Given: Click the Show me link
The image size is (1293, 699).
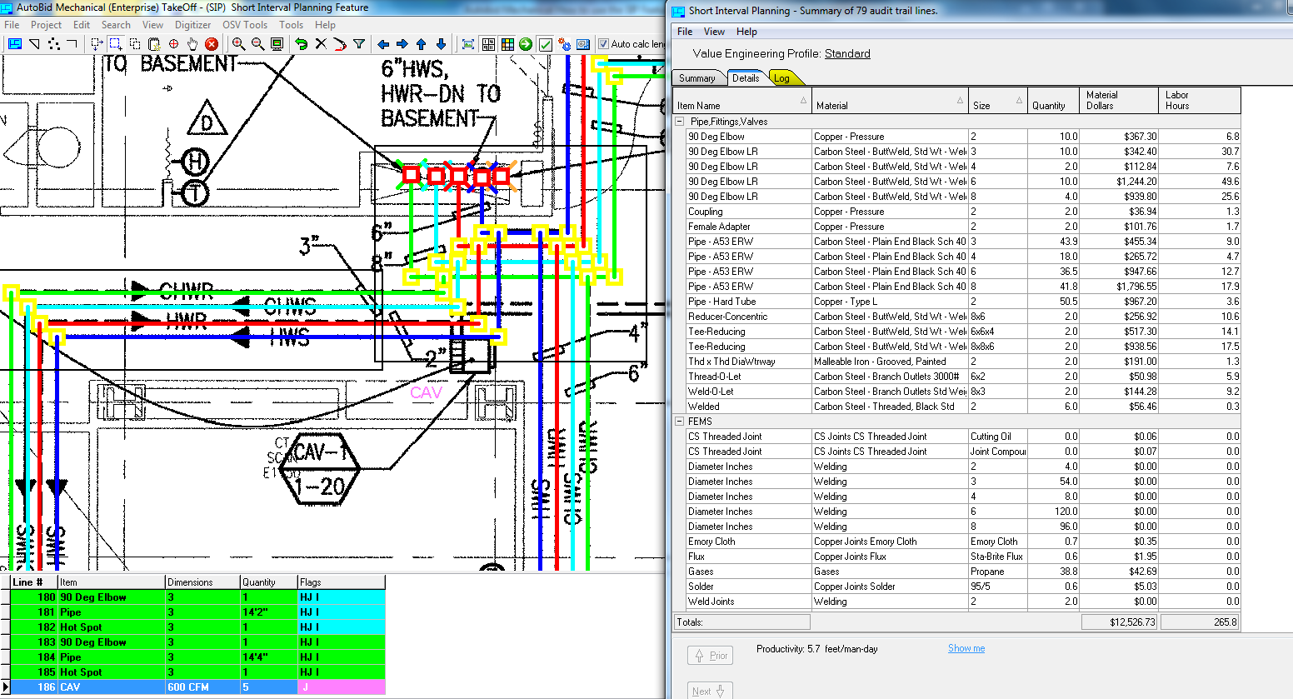Looking at the screenshot, I should (x=966, y=648).
